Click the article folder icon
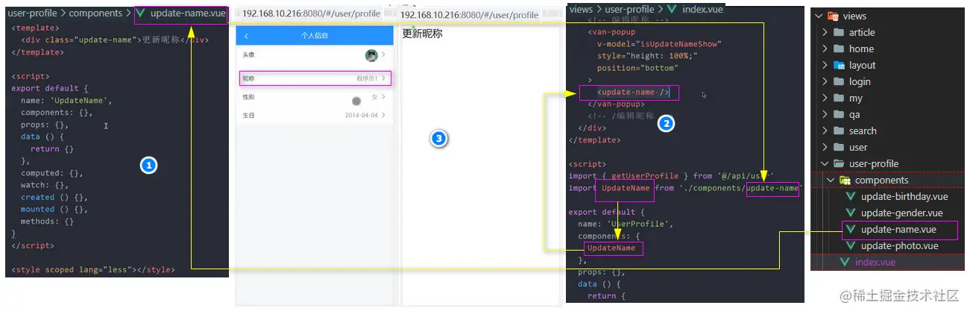The image size is (970, 314). [839, 33]
